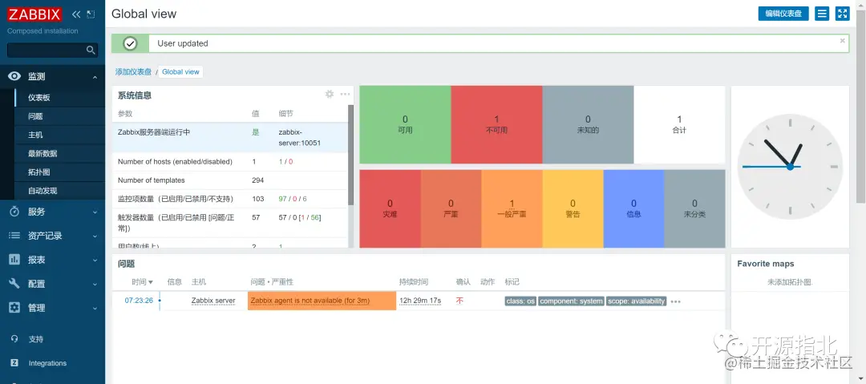This screenshot has width=866, height=384.
Task: Select the Global view breadcrumb tab
Action: click(180, 72)
